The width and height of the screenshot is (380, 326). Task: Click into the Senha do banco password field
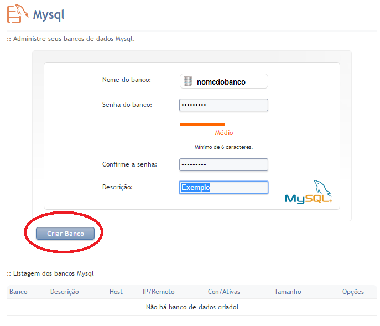click(223, 105)
